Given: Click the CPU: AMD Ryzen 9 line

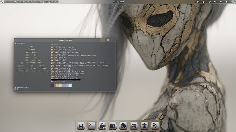Looking at the screenshot, I should point(67,72).
